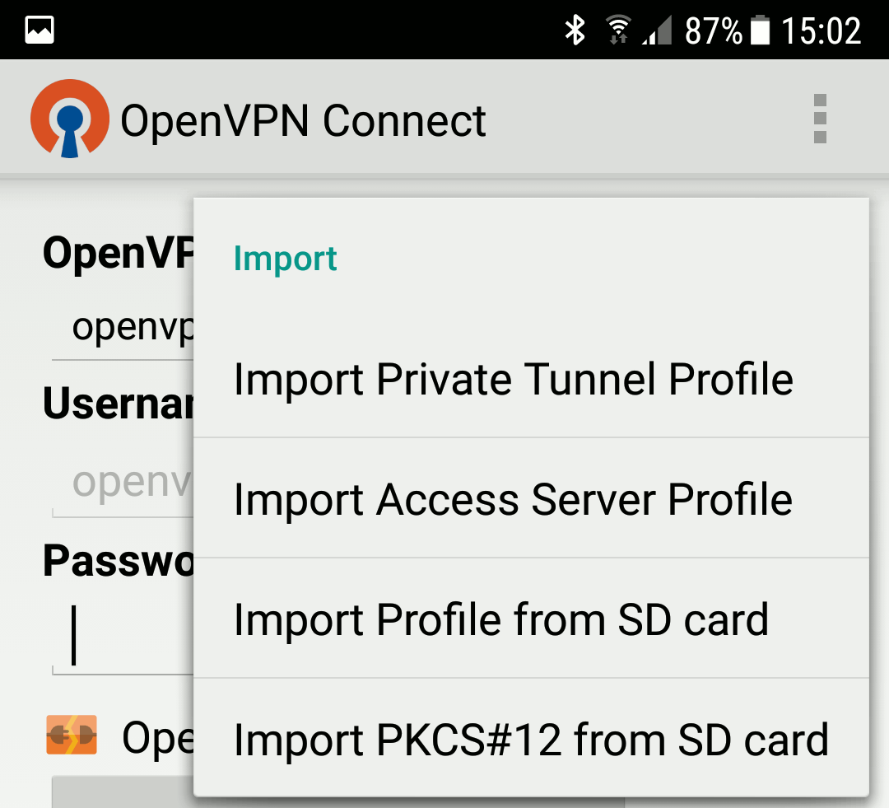Screen dimensions: 889x808
Task: Tap the 15:02 clock in status bar
Action: pyautogui.click(x=821, y=30)
